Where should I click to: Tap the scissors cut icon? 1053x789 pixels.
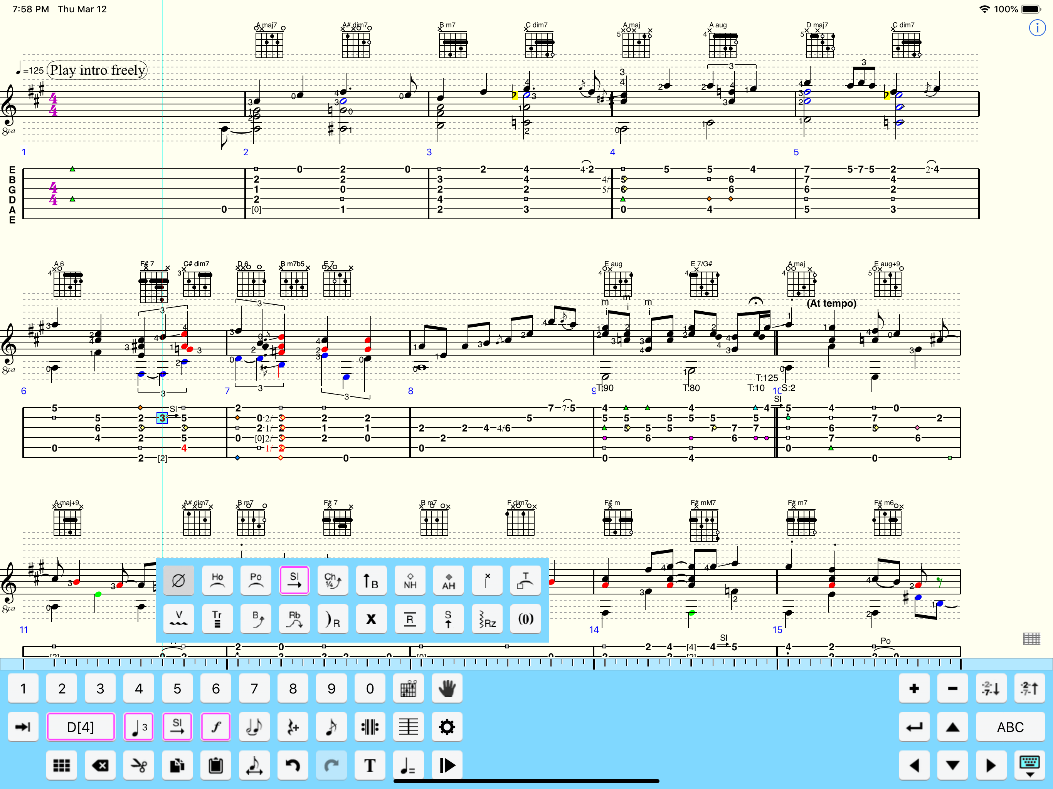coord(138,765)
